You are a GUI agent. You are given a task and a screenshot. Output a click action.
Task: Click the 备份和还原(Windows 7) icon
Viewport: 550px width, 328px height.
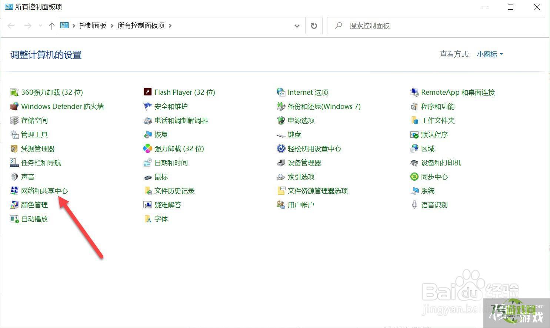281,106
